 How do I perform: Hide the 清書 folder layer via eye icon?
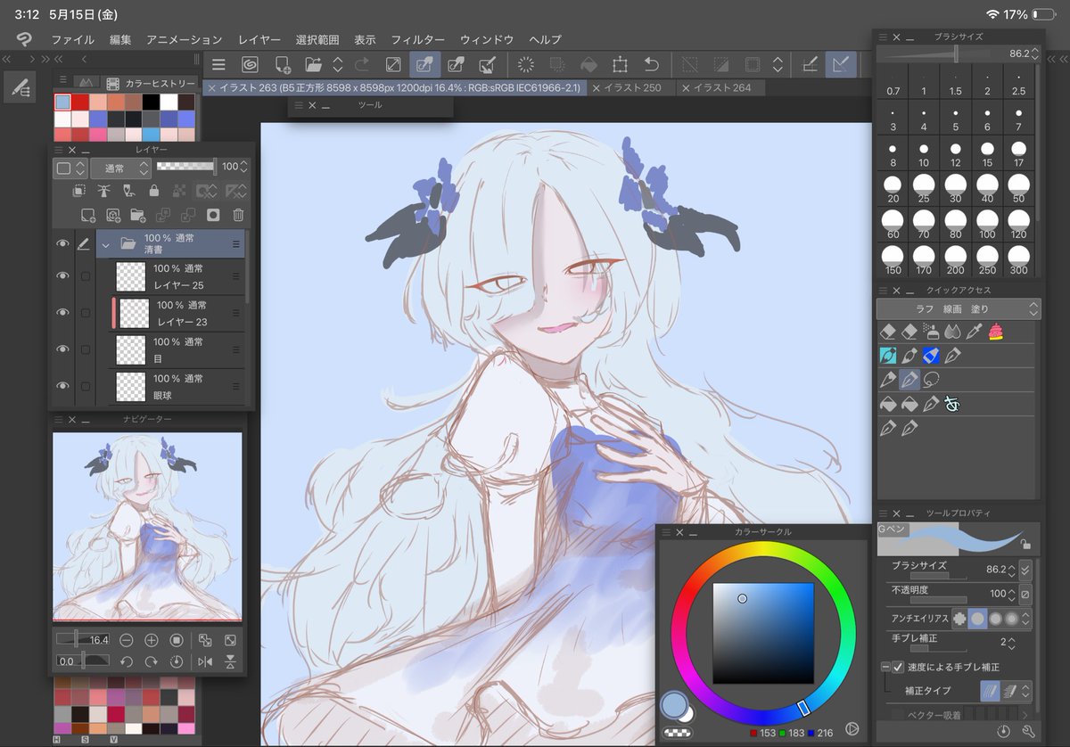[62, 243]
